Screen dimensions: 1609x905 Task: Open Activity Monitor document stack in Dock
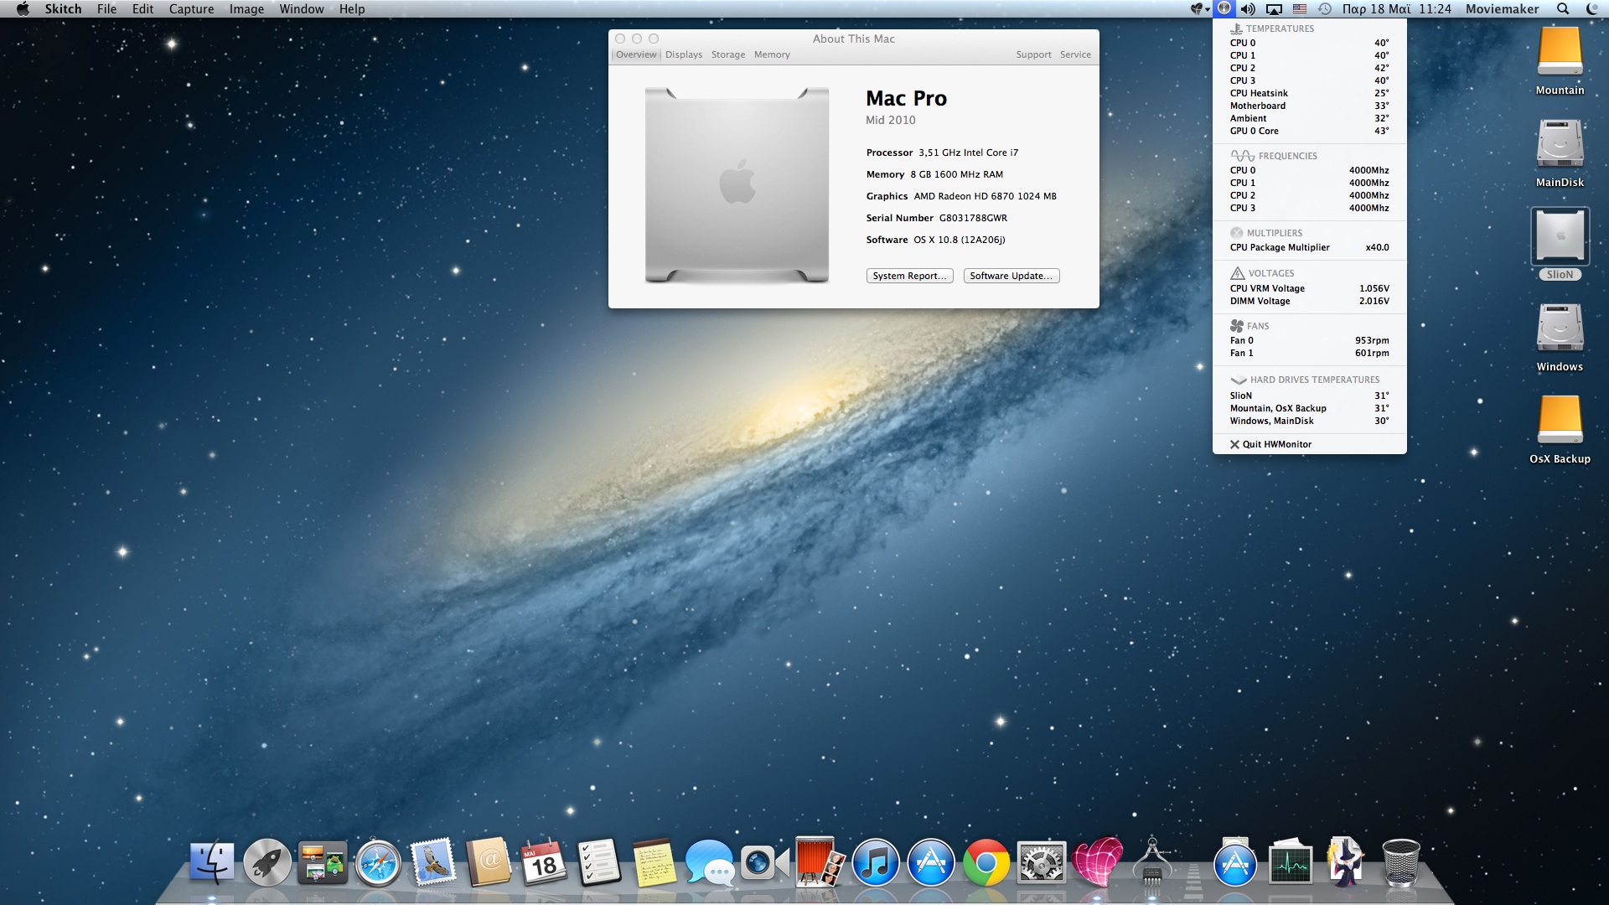click(1291, 862)
